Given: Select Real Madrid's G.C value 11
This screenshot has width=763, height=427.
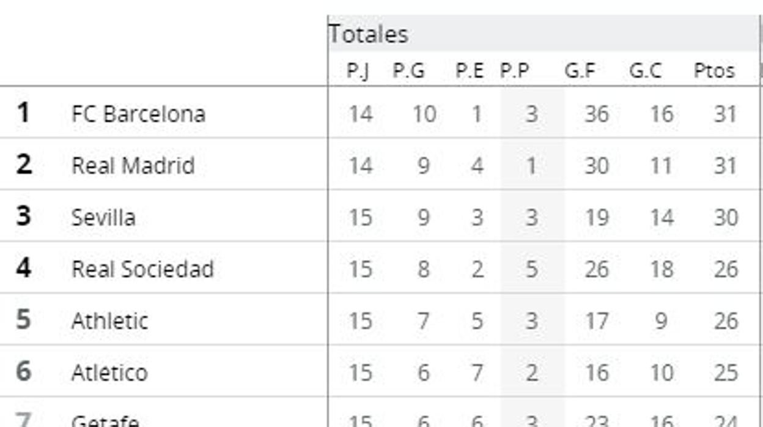Looking at the screenshot, I should [661, 166].
